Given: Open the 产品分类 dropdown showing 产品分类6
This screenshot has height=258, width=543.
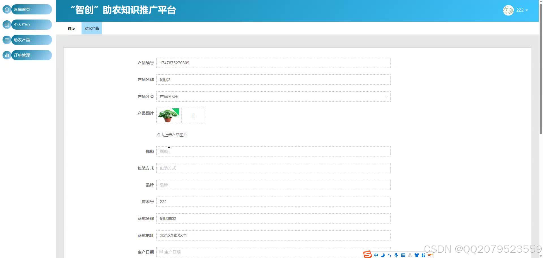Looking at the screenshot, I should pos(273,96).
